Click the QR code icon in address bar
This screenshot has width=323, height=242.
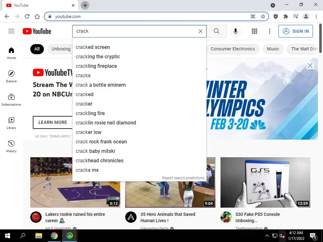click(x=253, y=16)
